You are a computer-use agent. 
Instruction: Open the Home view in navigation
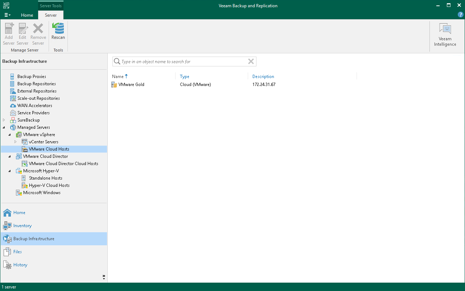pyautogui.click(x=54, y=213)
